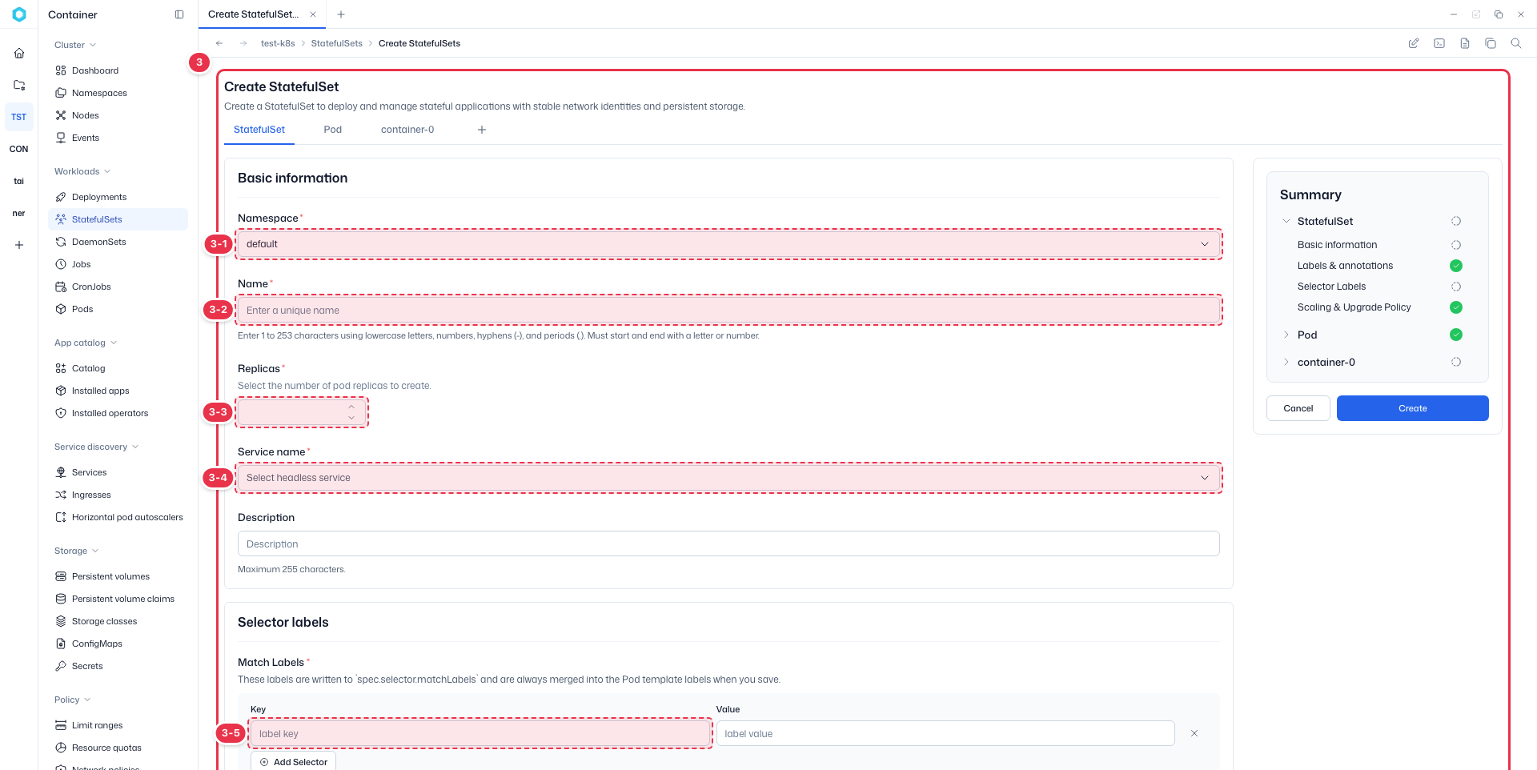Open Persistent volume claims in sidebar
Image resolution: width=1537 pixels, height=770 pixels.
[x=118, y=599]
